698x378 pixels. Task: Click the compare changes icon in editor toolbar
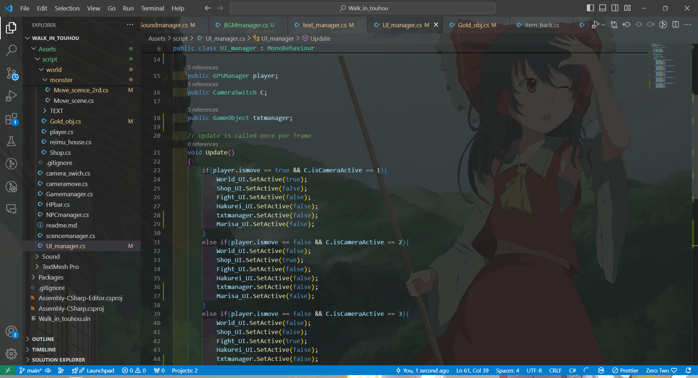[x=614, y=25]
